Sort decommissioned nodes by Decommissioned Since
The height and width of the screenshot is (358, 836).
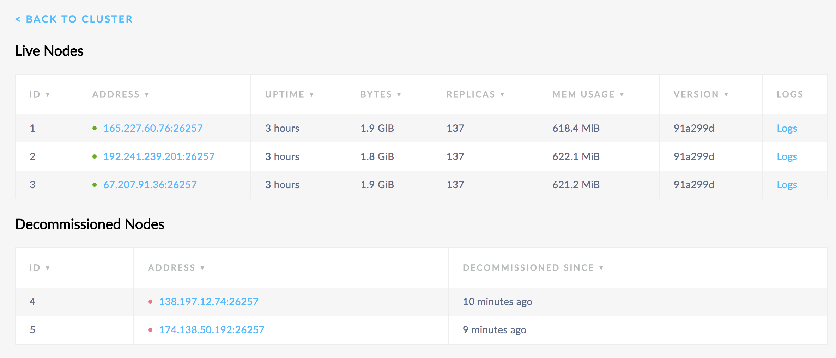point(533,267)
